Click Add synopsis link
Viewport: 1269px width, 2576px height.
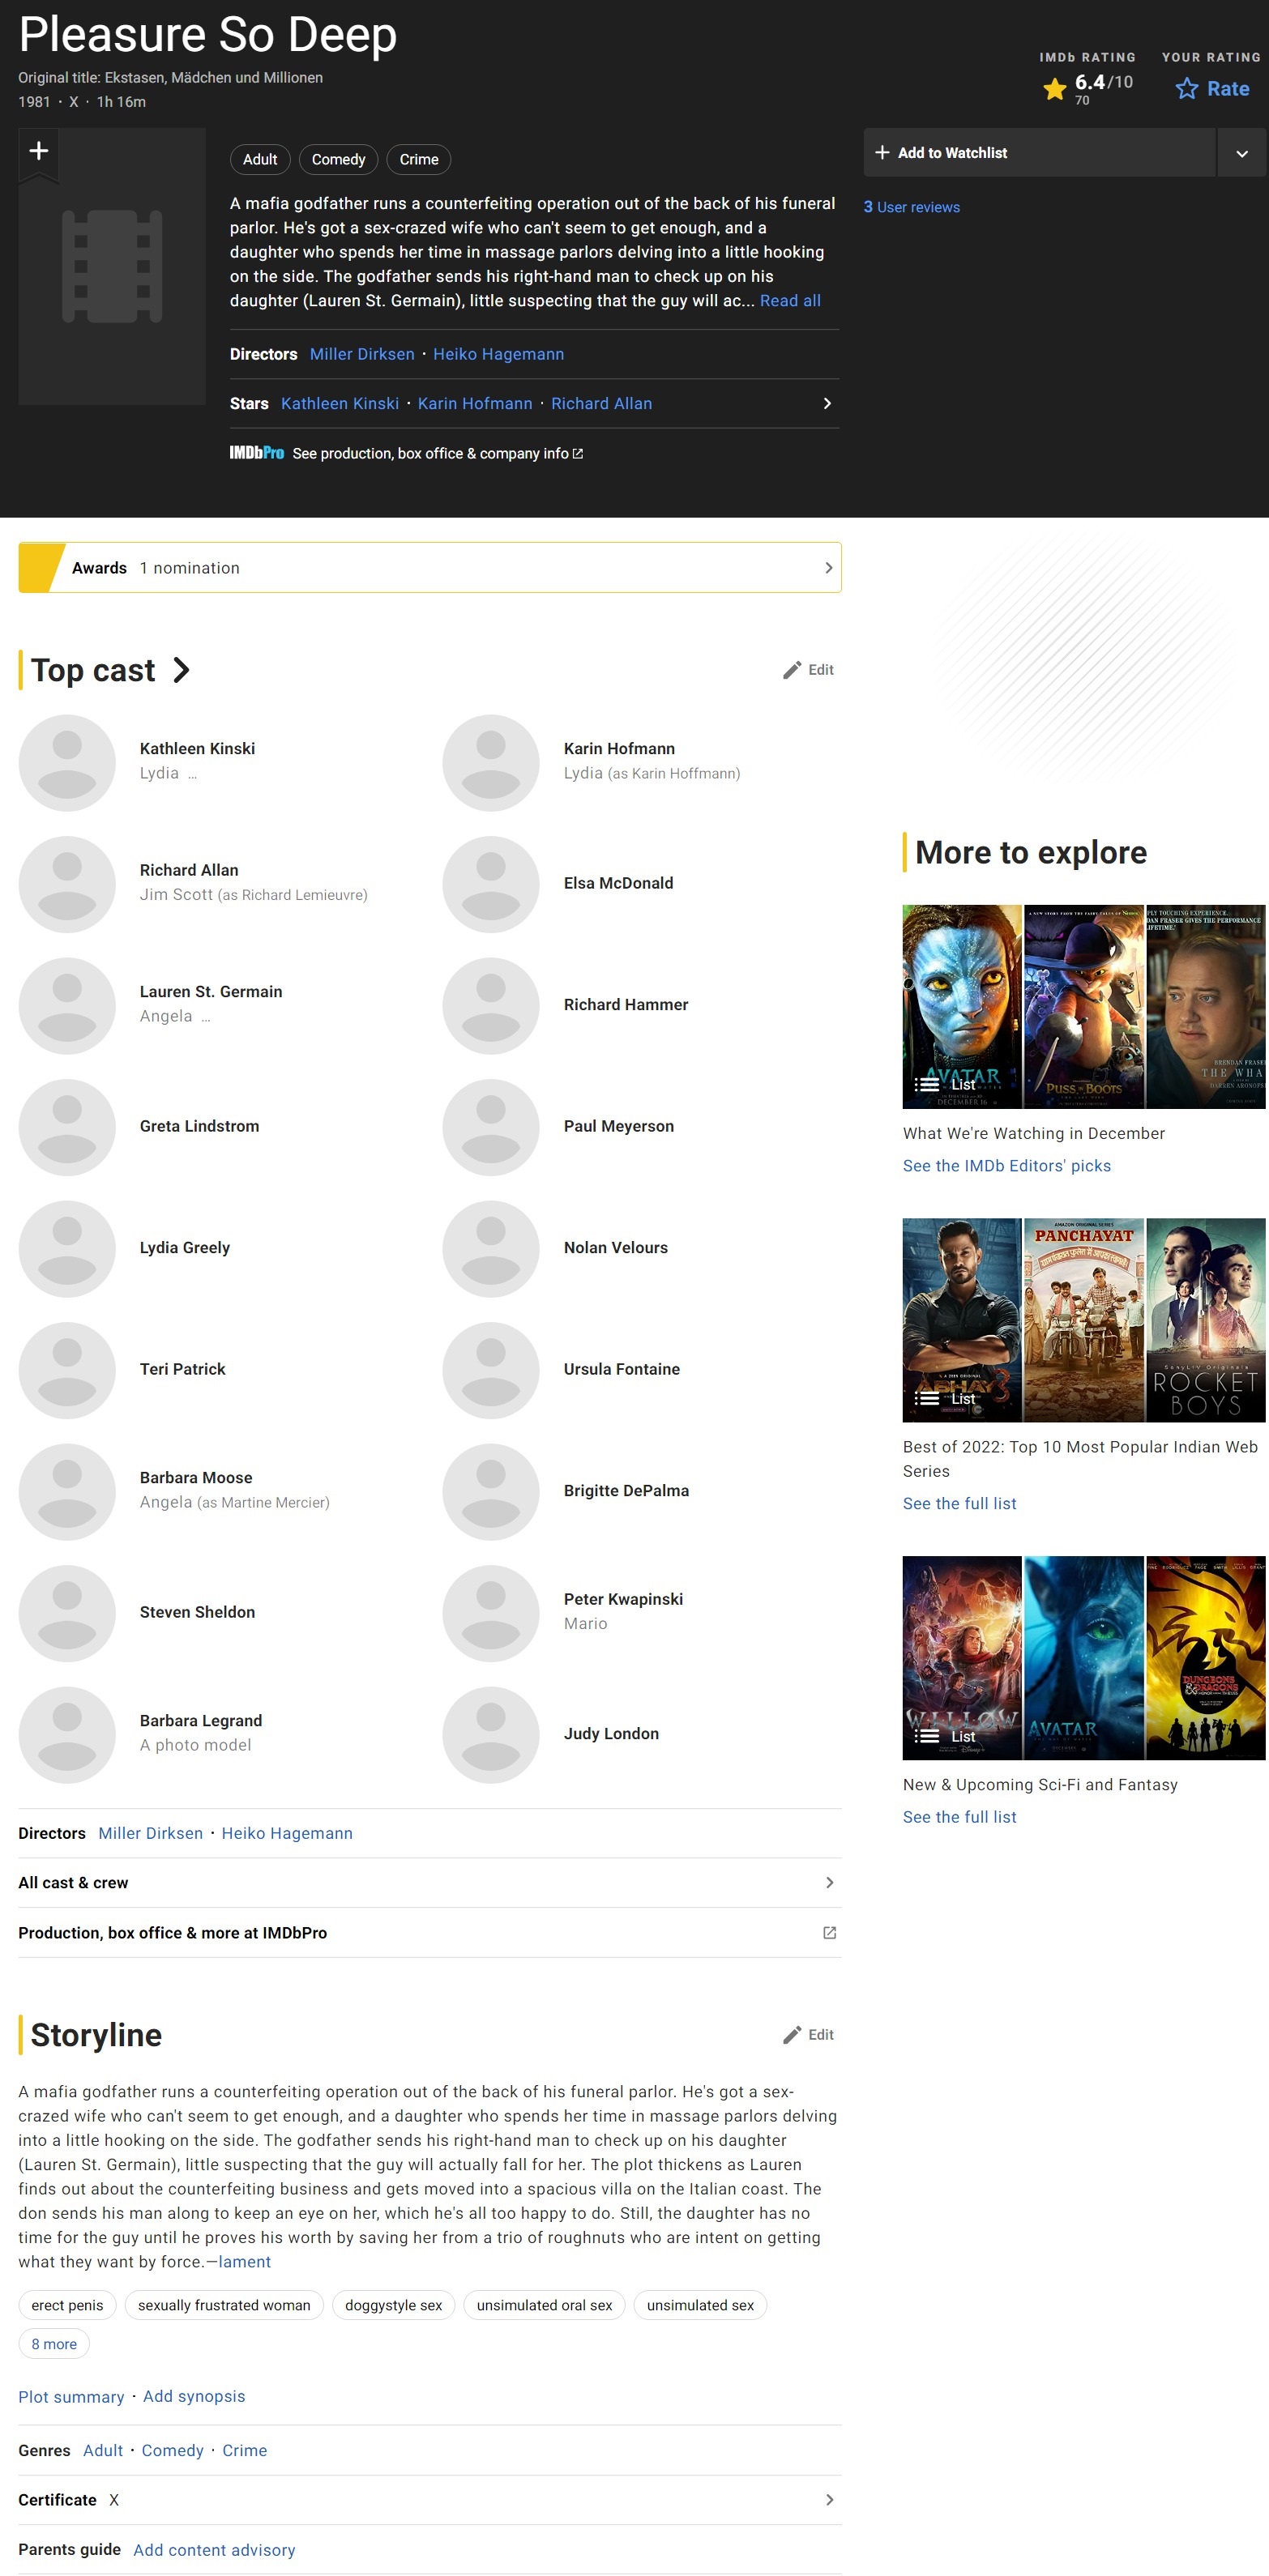194,2397
